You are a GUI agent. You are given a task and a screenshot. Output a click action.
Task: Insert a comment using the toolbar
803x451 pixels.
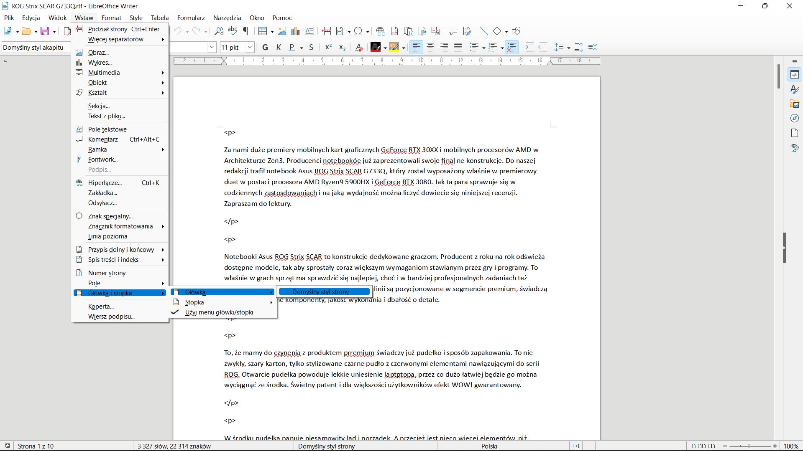click(453, 31)
